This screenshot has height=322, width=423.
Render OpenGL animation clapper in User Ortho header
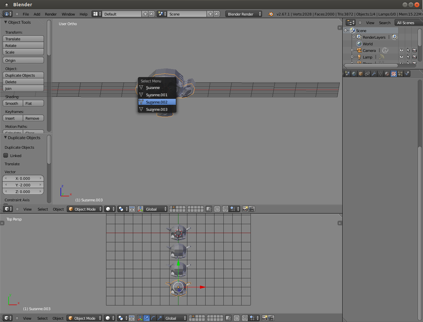(x=251, y=209)
